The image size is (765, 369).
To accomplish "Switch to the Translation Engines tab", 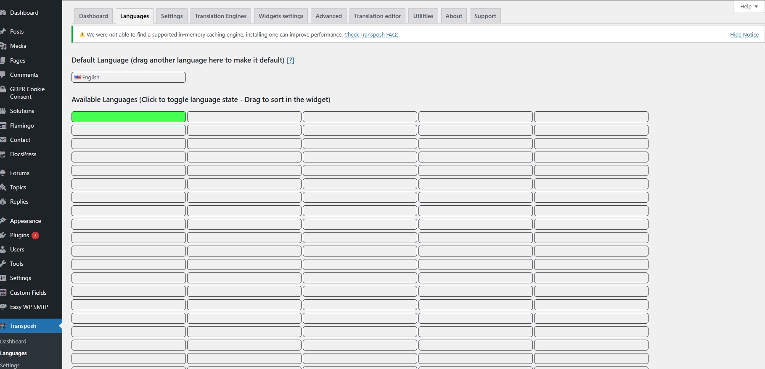I will 220,16.
